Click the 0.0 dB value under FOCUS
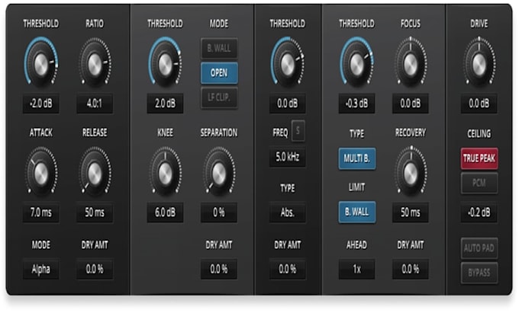Screen dimensions: 519x313 pos(411,104)
